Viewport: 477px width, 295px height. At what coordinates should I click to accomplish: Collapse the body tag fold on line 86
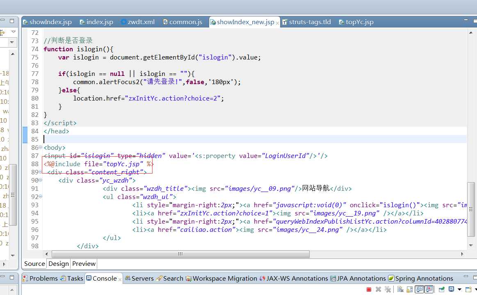click(x=41, y=147)
